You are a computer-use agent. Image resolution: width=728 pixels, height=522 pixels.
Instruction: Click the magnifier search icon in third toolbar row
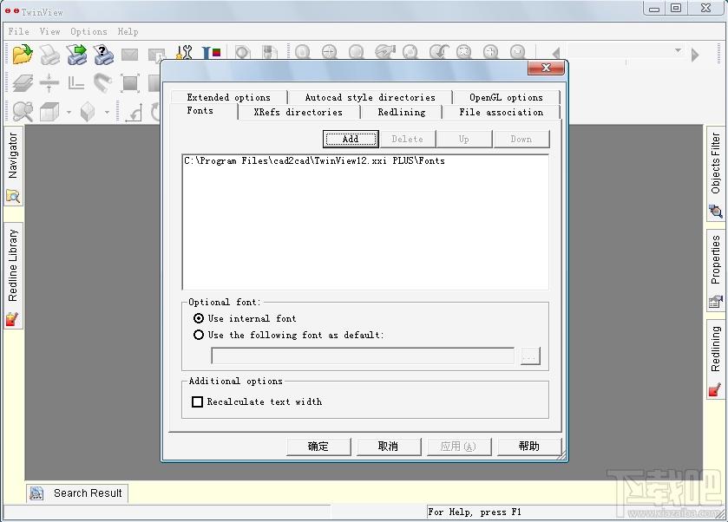pos(23,112)
